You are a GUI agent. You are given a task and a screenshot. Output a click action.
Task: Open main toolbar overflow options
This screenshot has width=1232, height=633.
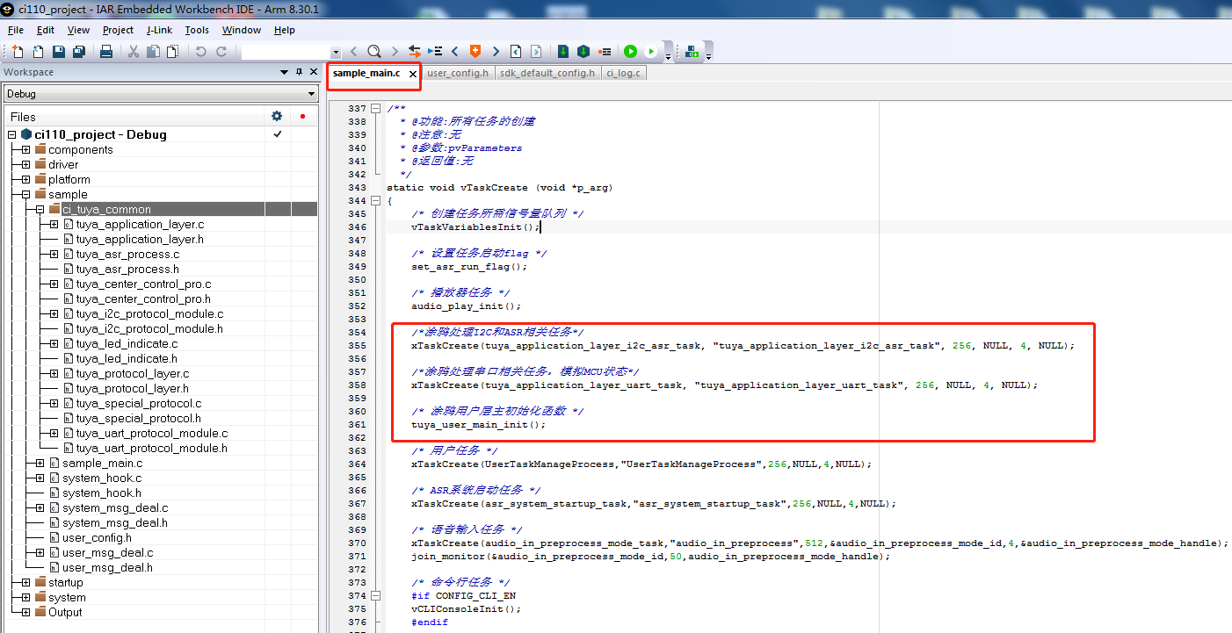click(x=668, y=56)
